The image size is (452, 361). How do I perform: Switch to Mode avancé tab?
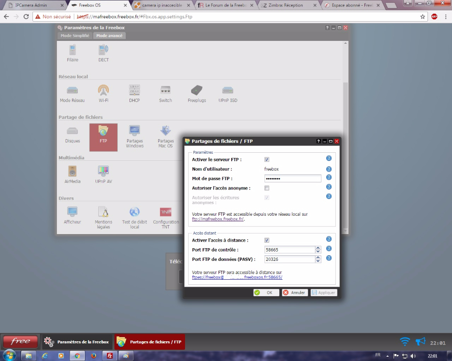point(109,36)
